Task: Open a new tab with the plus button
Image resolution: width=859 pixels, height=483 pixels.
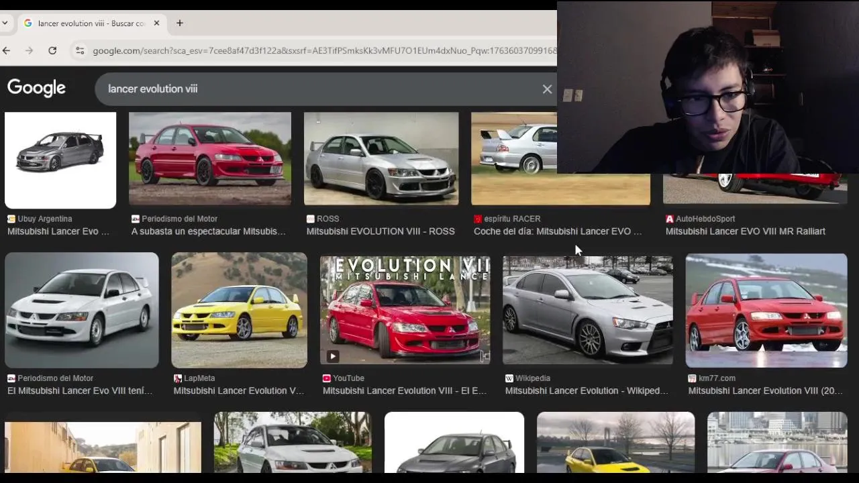Action: [x=179, y=23]
